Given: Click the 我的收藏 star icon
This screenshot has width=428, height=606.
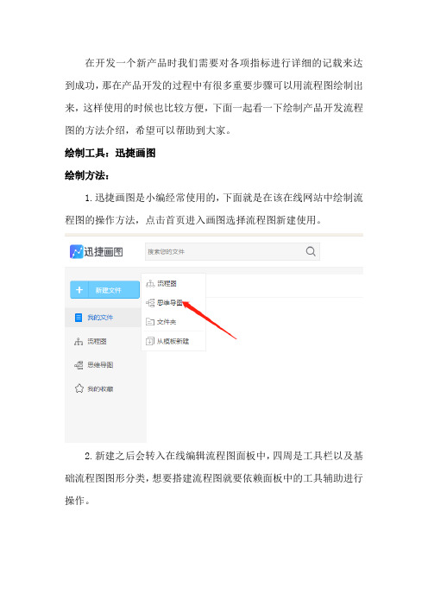Looking at the screenshot, I should [x=79, y=388].
